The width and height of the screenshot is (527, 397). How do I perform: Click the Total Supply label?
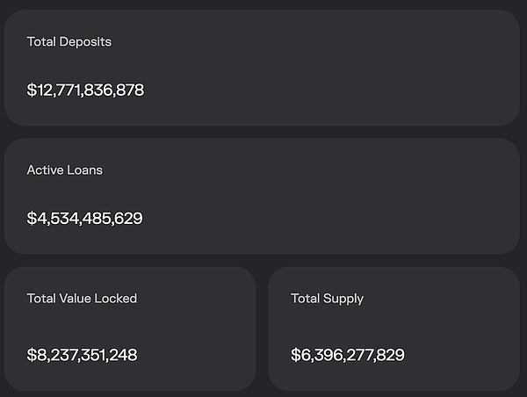[327, 298]
